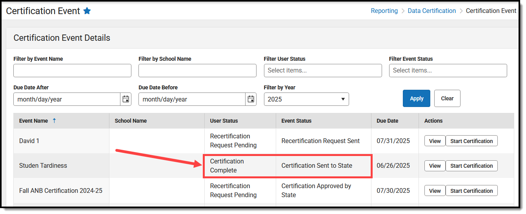Start Certification for Studen Tardiness

(471, 166)
